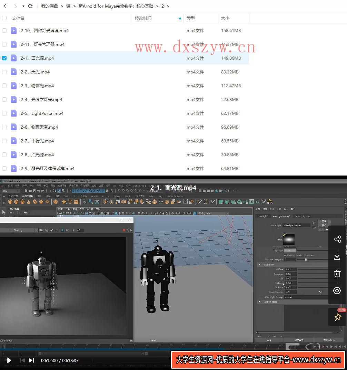Uncheck the box for 2-1、面光源.mp4
This screenshot has height=370, width=347.
4,58
